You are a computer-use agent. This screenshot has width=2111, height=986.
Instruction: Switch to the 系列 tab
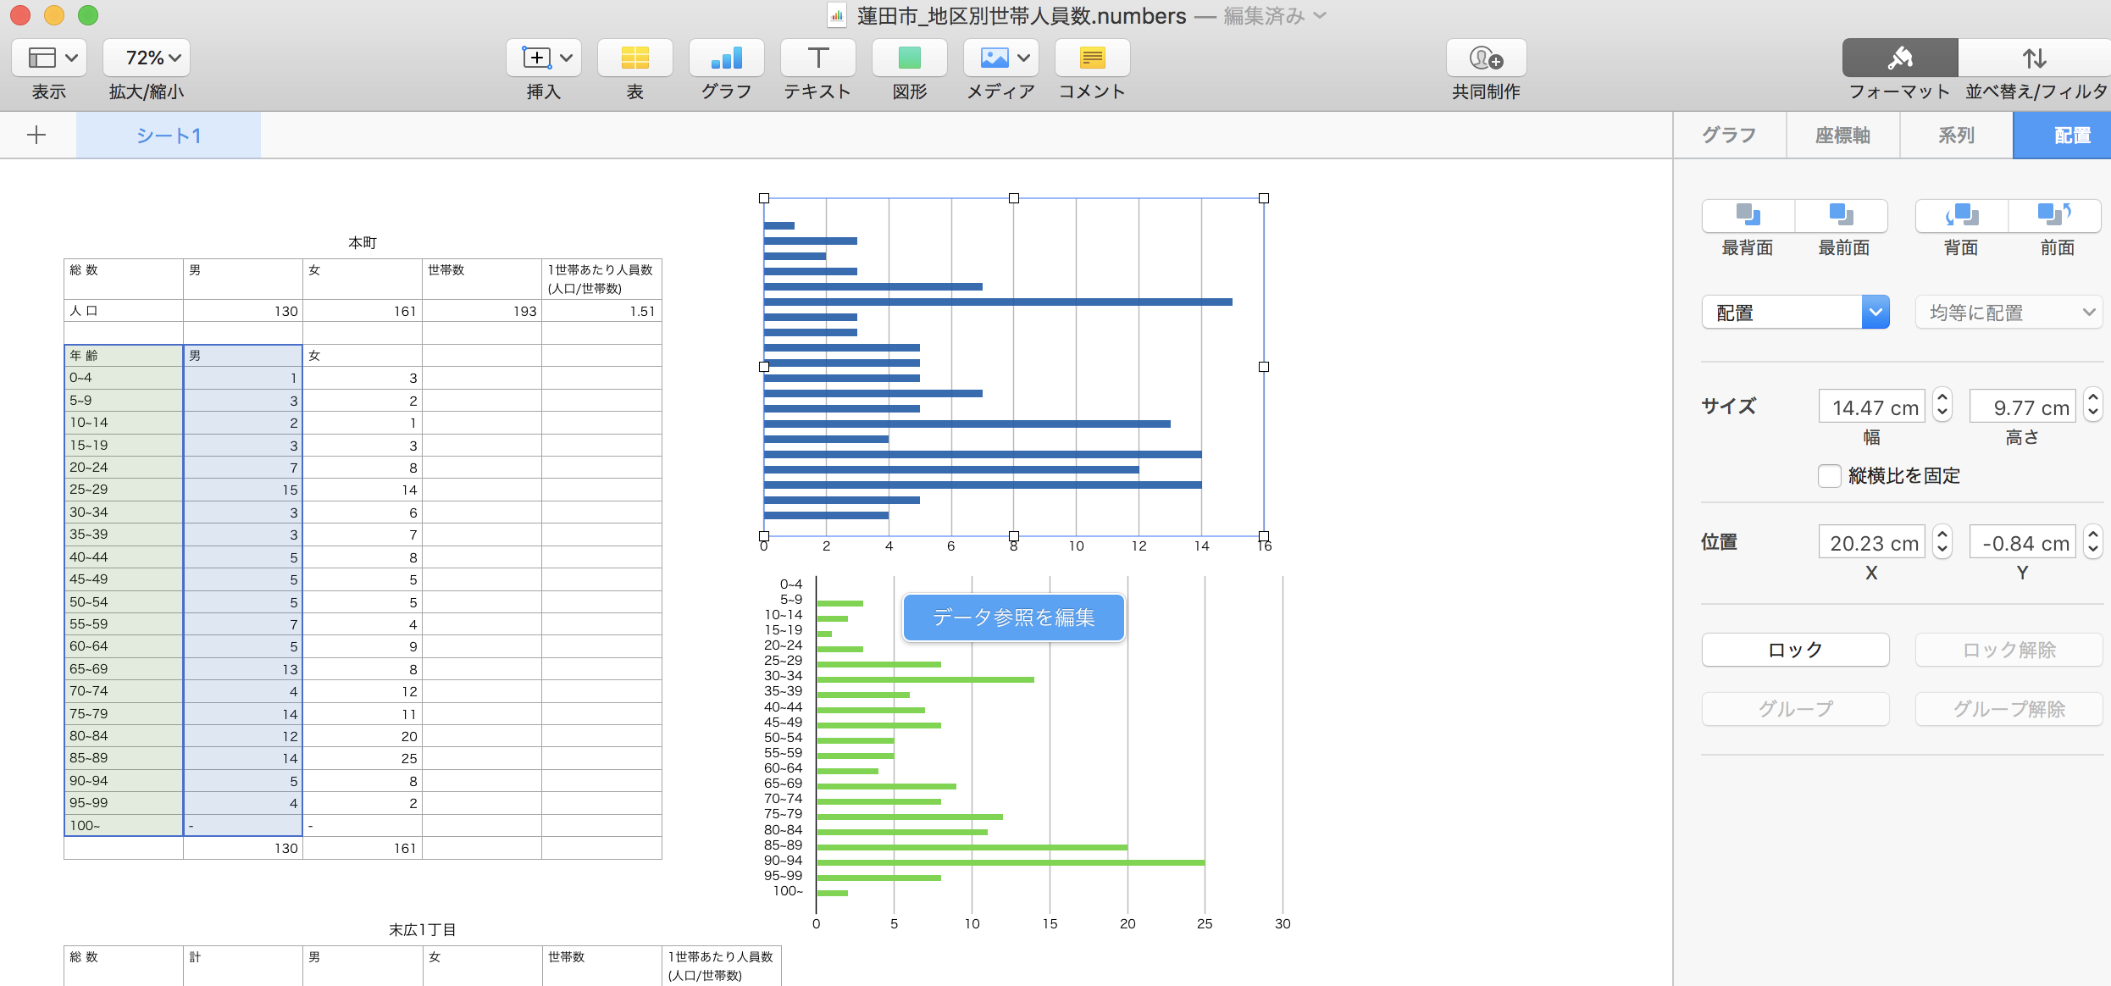(1956, 136)
